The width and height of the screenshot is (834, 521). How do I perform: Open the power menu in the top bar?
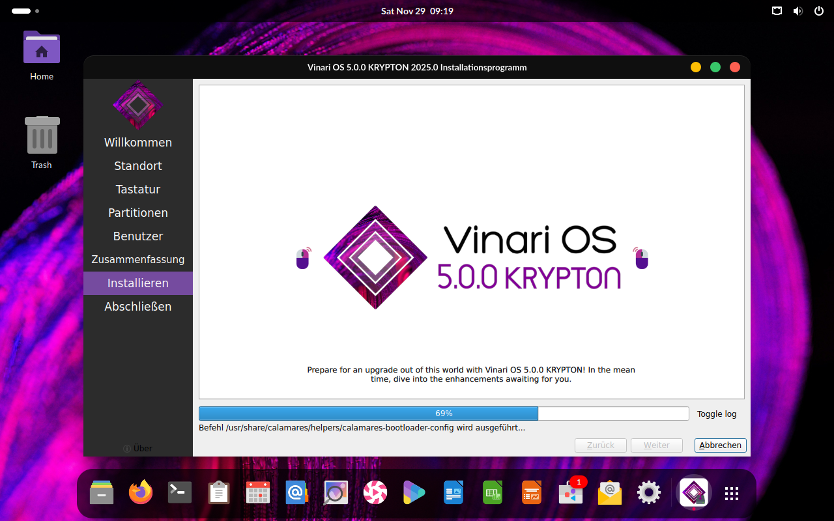pyautogui.click(x=818, y=11)
